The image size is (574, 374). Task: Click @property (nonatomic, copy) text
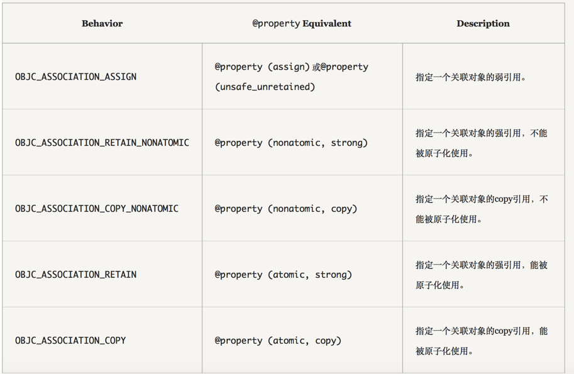point(286,209)
